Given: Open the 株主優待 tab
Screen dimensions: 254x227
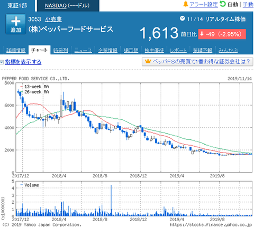Looking at the screenshot, I should 154,50.
